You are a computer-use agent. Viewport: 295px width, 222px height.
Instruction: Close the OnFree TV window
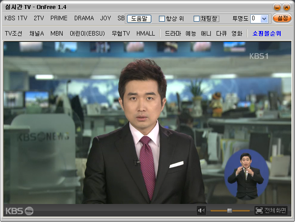coord(286,7)
